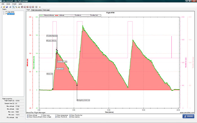Click the second magnifier zoom icon

point(16,7)
